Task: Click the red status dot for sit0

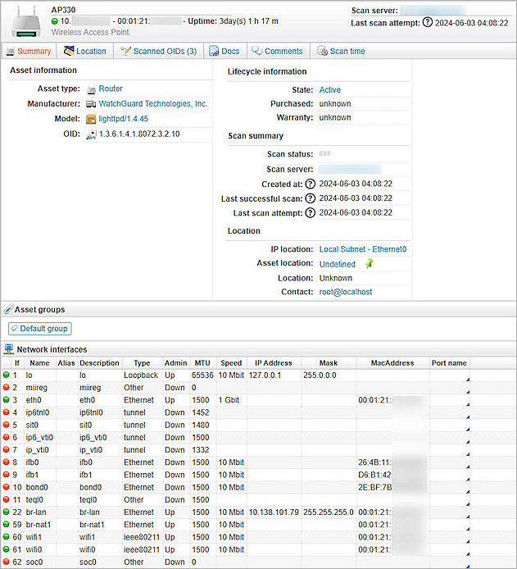Action: 7,425
